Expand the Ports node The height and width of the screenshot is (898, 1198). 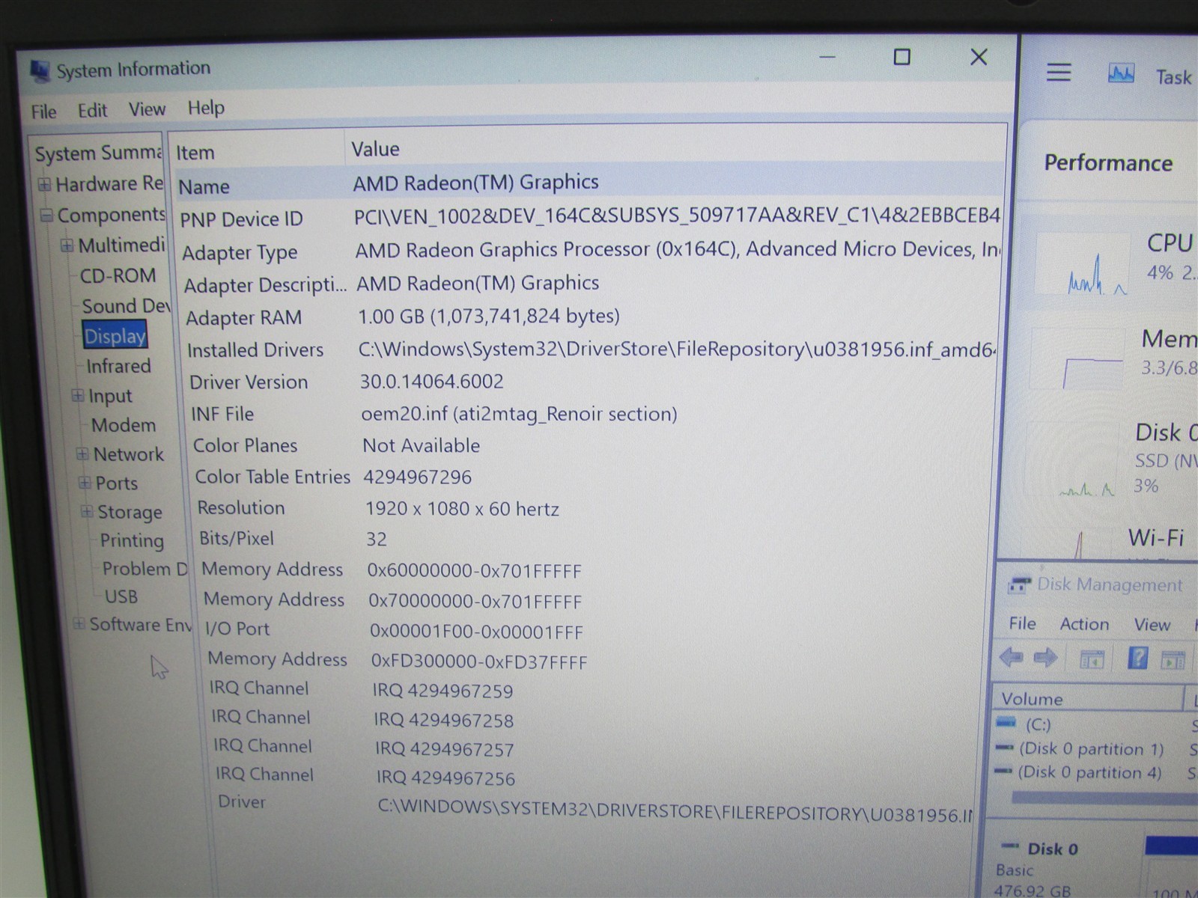click(85, 483)
